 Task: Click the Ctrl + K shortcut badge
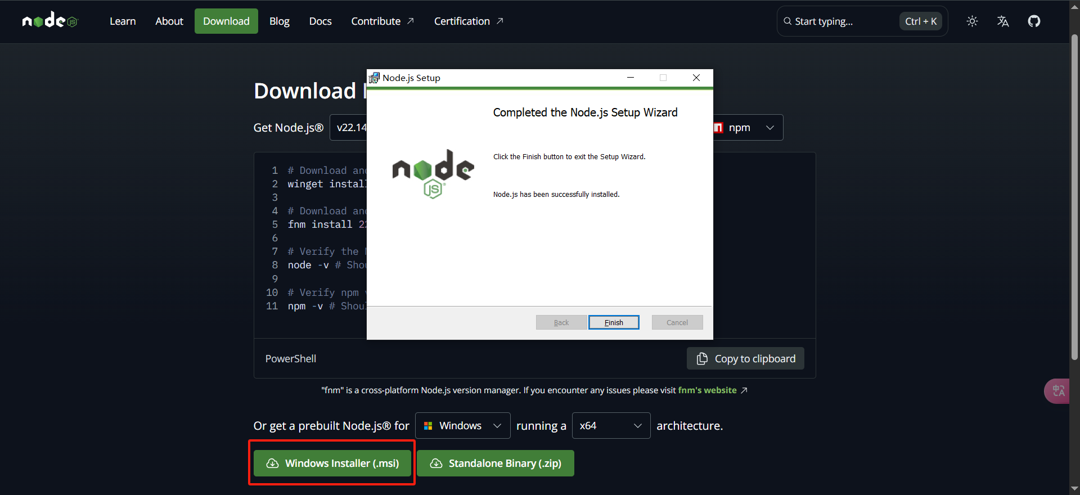coord(921,21)
